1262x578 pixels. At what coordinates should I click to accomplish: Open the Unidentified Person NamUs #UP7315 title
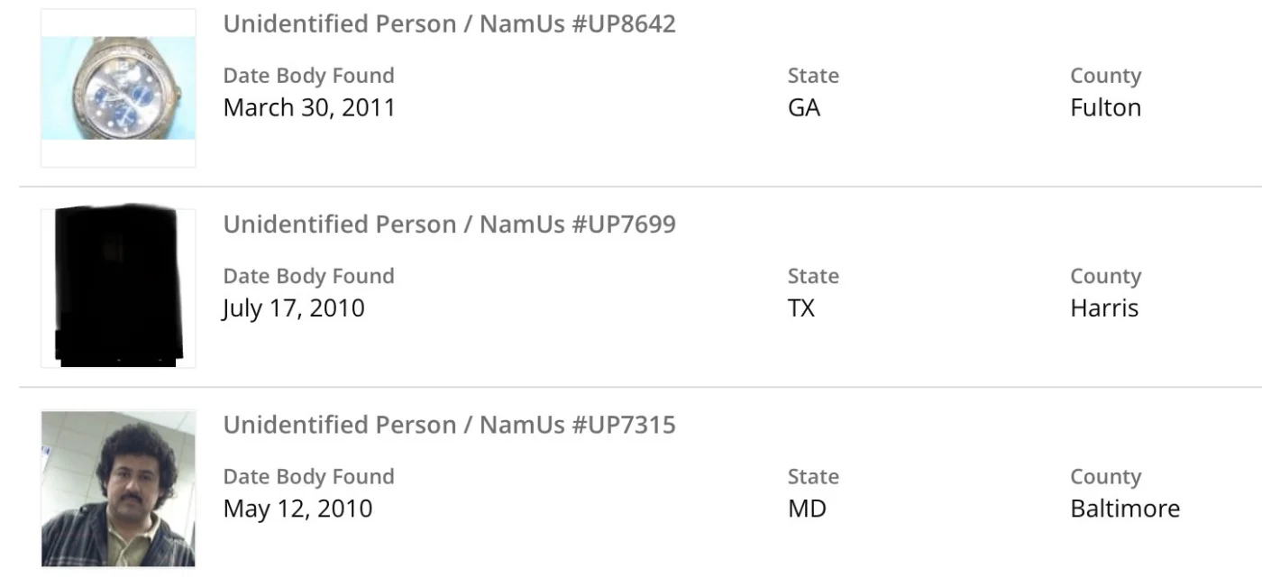449,425
